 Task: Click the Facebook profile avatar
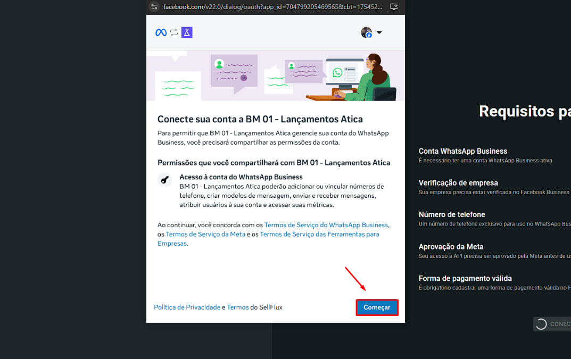[366, 32]
